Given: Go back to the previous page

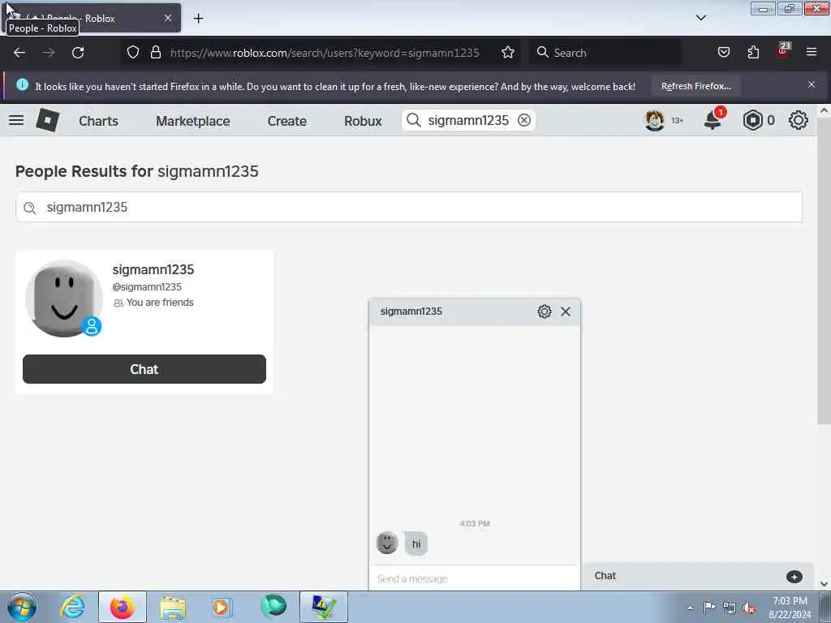Looking at the screenshot, I should point(19,53).
